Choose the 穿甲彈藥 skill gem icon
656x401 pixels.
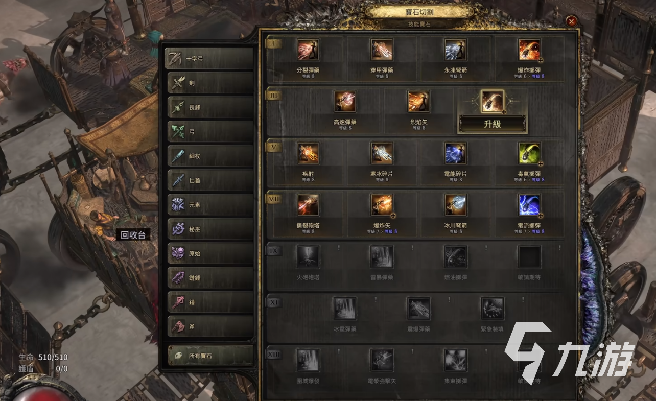coord(382,50)
